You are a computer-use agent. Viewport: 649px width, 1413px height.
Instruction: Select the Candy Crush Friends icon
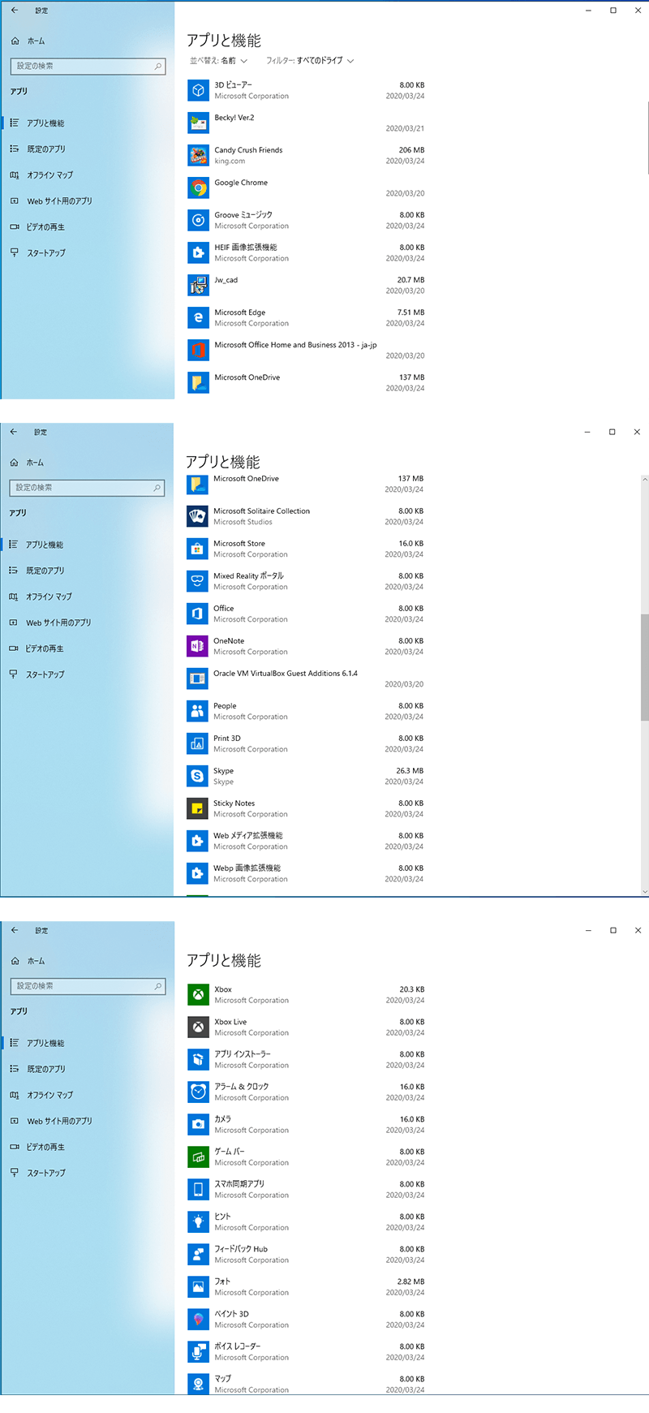[x=198, y=155]
